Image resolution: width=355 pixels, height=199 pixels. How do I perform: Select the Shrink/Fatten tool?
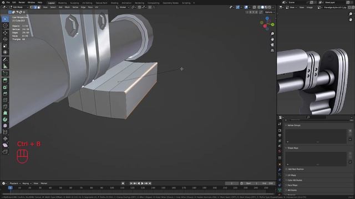5,139
